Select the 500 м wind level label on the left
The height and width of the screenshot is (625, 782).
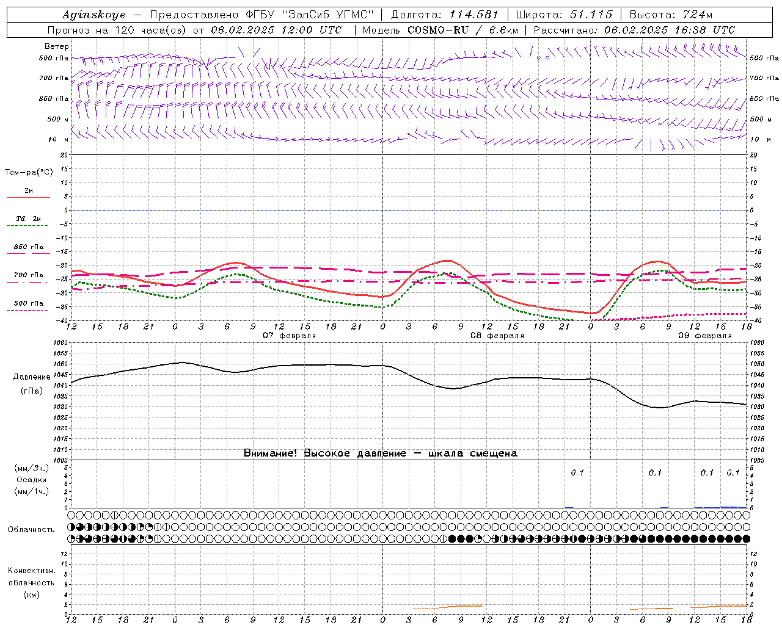[58, 119]
